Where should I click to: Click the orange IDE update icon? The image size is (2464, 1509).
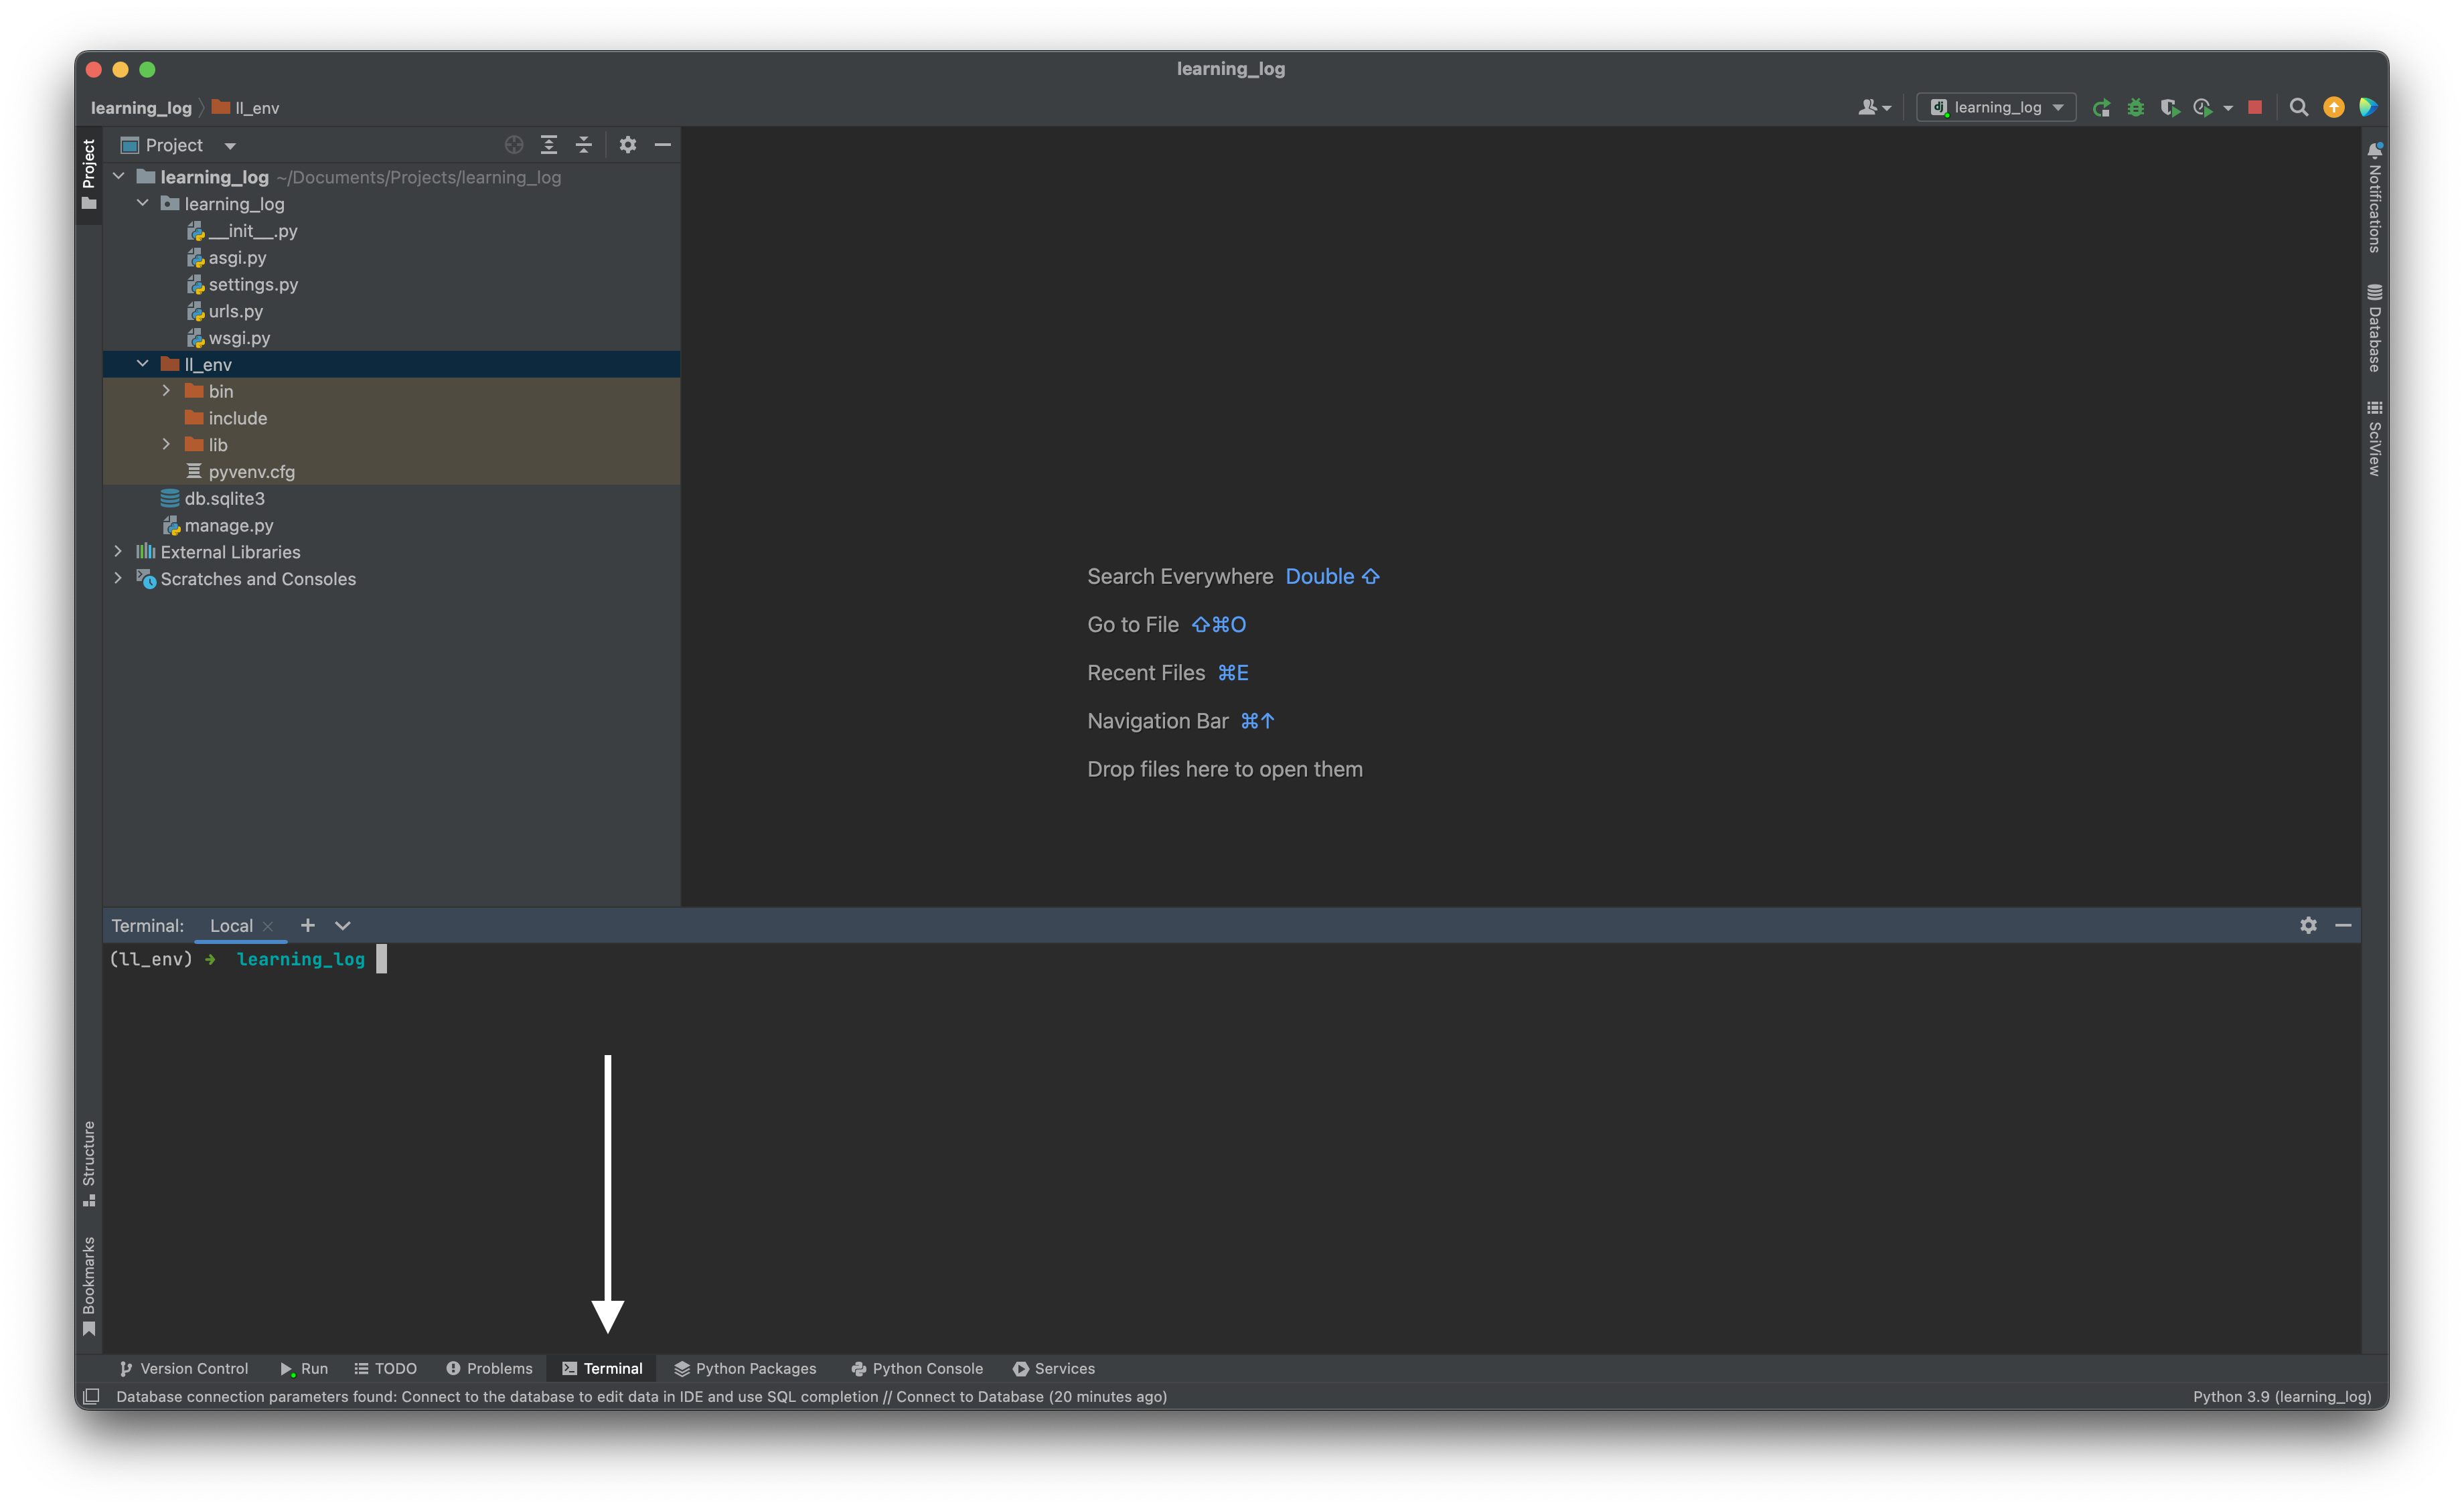pos(2333,108)
